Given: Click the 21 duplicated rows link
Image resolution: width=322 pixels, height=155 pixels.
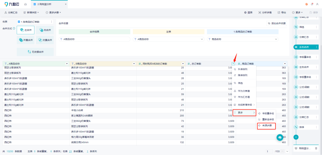Looking at the screenshot, I should coord(70,151).
